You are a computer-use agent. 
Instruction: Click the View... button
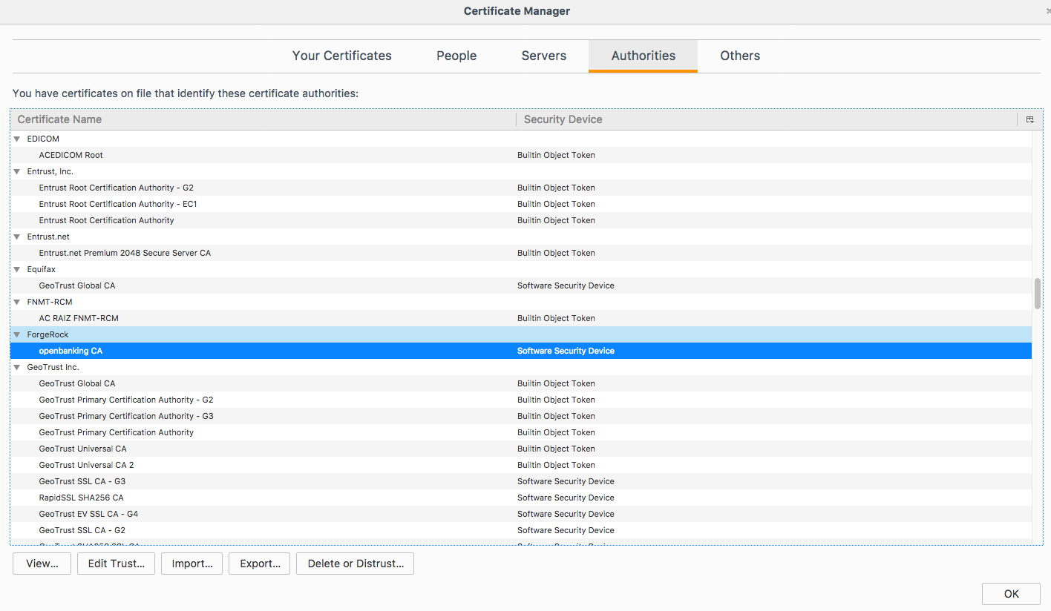click(42, 564)
